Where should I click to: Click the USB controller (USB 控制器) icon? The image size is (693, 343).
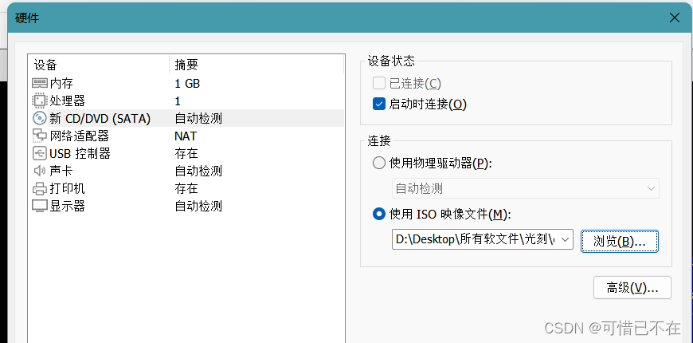(39, 154)
